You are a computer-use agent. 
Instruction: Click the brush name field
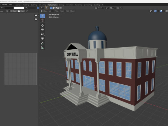point(6,8)
